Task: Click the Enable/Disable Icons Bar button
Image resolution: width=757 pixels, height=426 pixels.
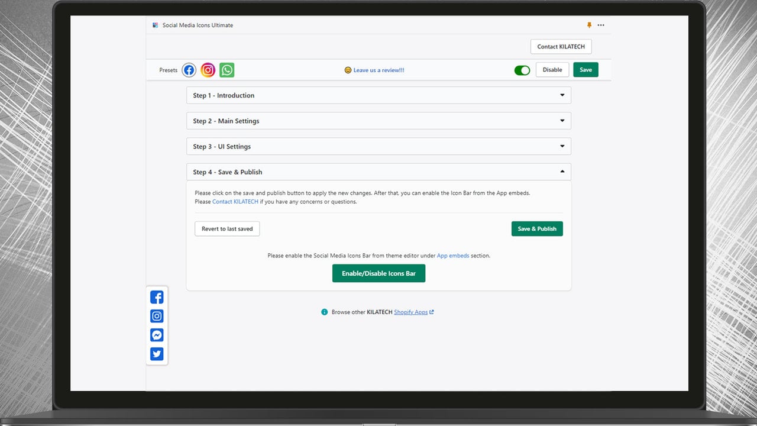Action: (378, 273)
